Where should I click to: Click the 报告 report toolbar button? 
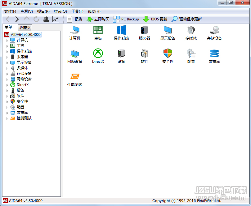point(74,19)
